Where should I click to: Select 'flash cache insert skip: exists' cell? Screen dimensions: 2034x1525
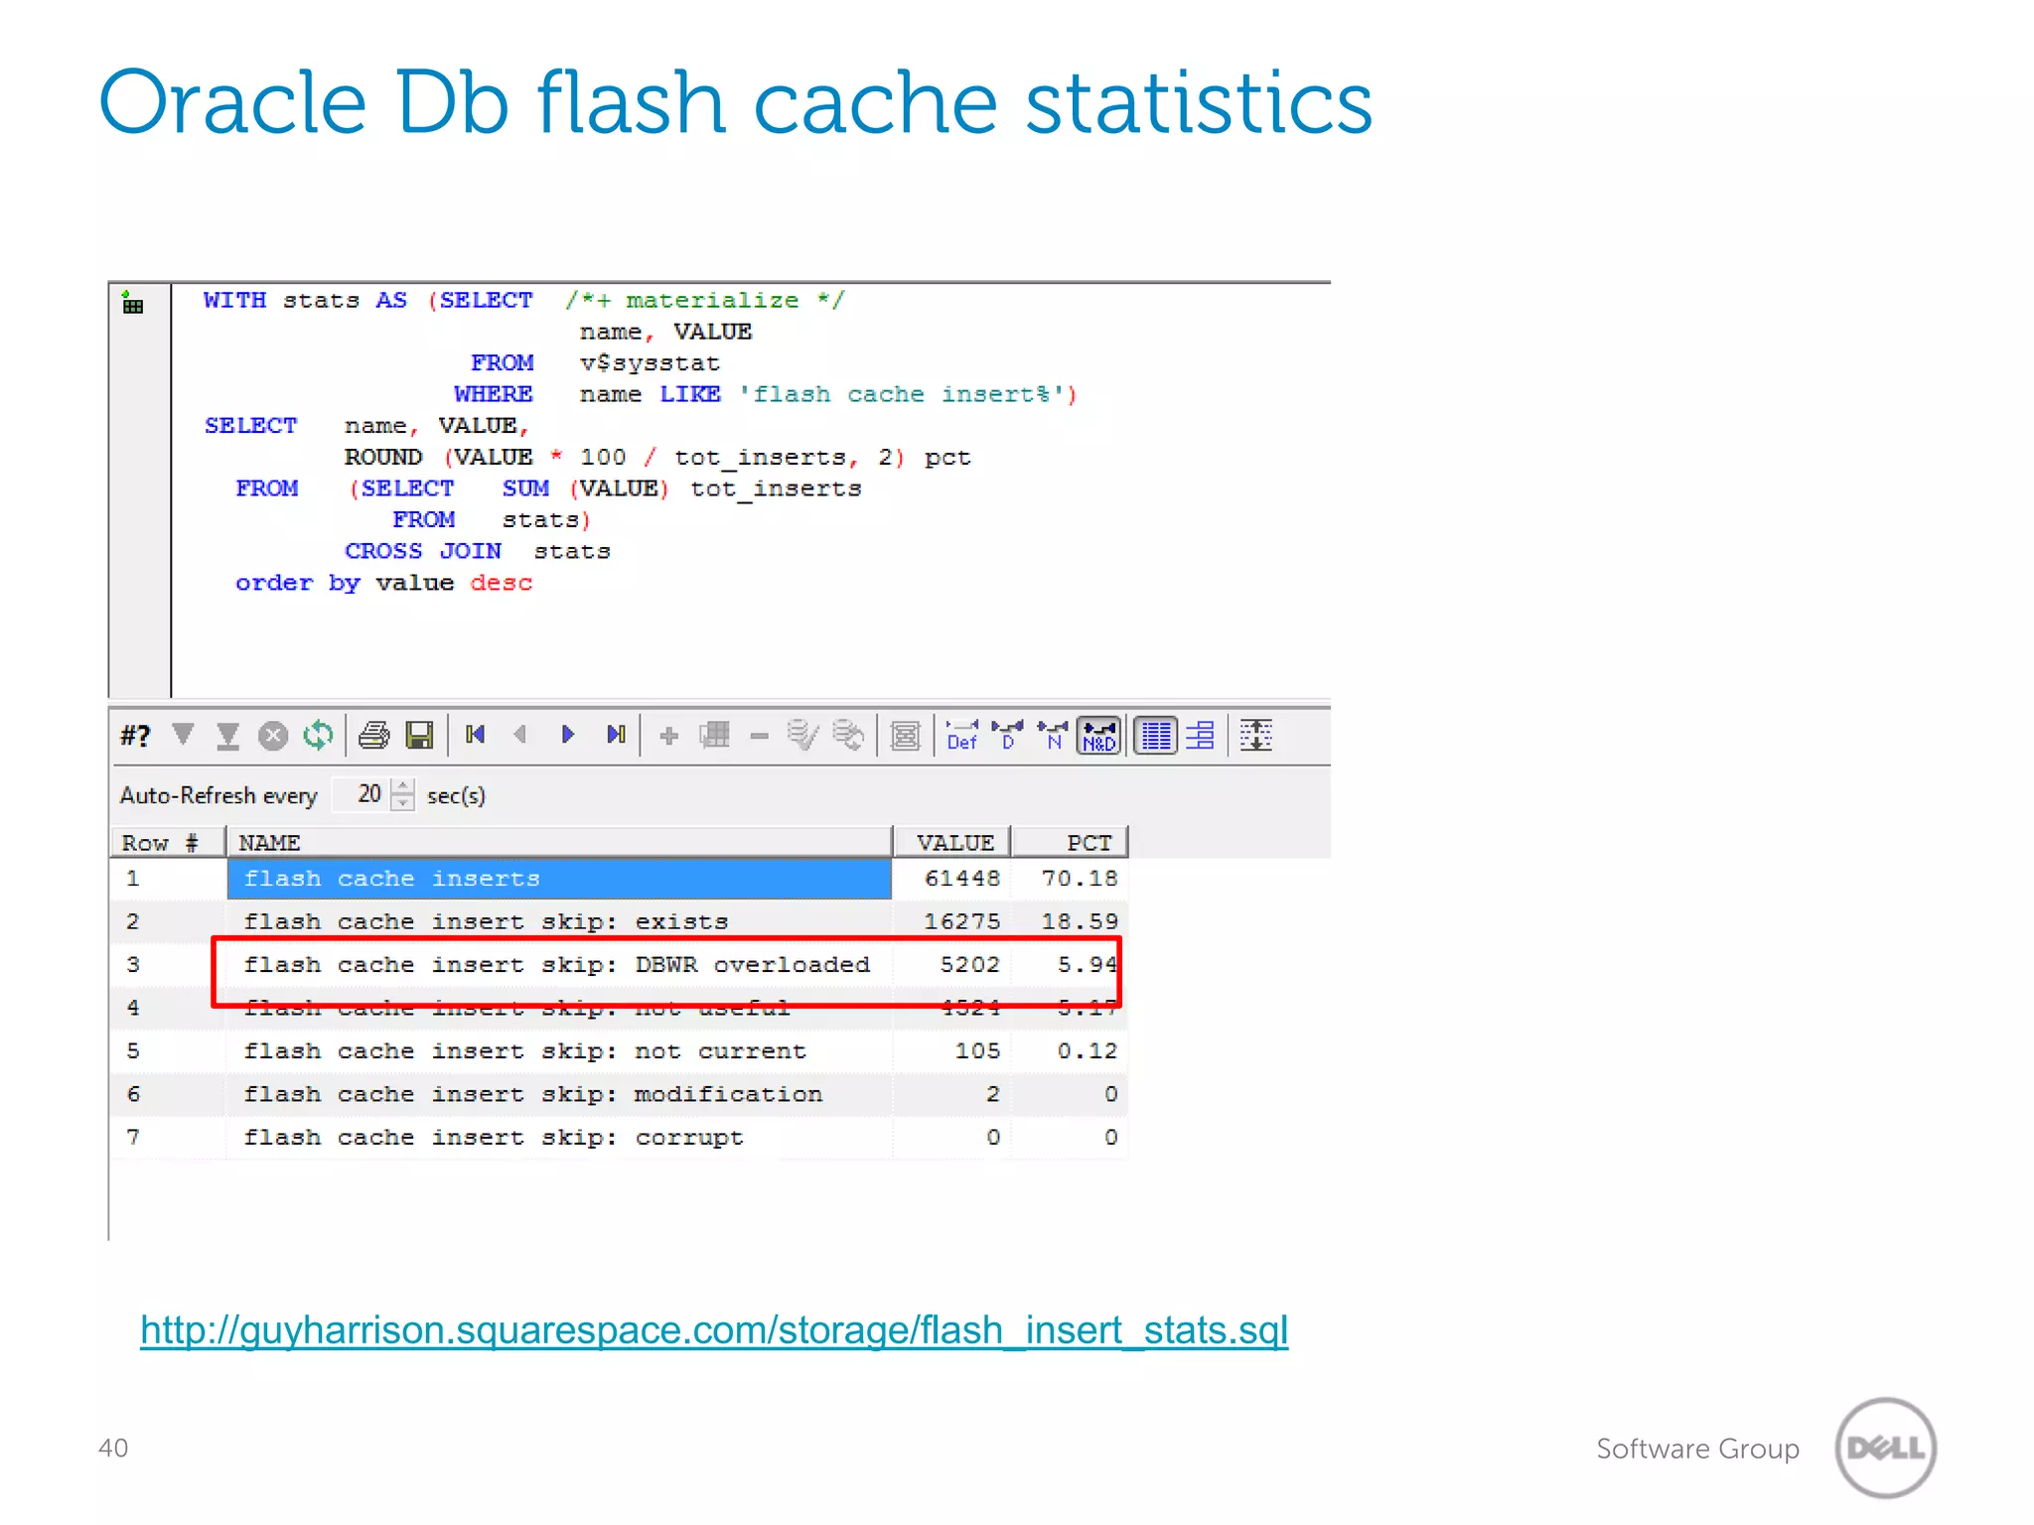coord(559,921)
